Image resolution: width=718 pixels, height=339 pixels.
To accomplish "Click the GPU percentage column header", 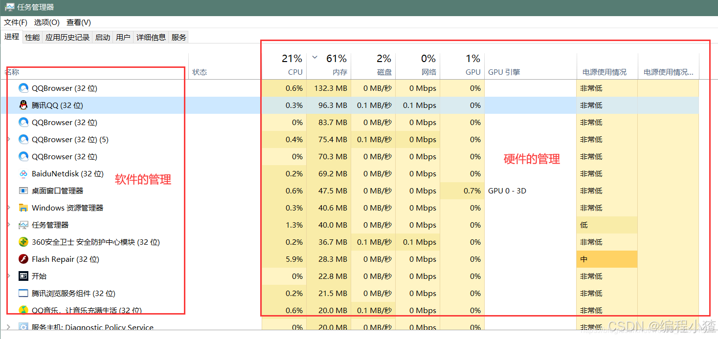I will coord(462,66).
